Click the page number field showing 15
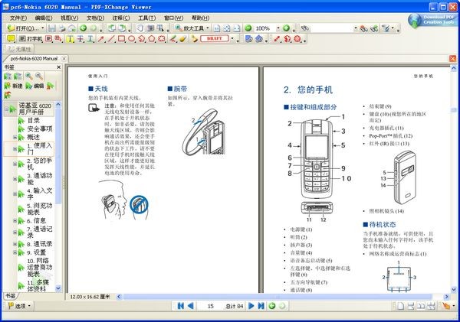This screenshot has width=460, height=322. [210, 306]
